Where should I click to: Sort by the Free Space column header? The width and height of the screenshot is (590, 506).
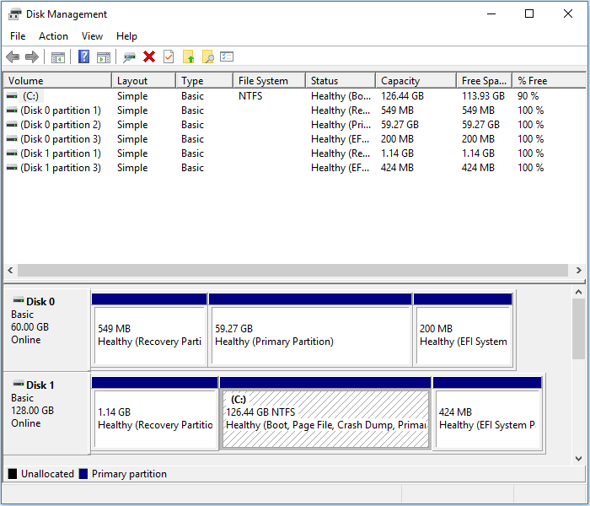[484, 81]
